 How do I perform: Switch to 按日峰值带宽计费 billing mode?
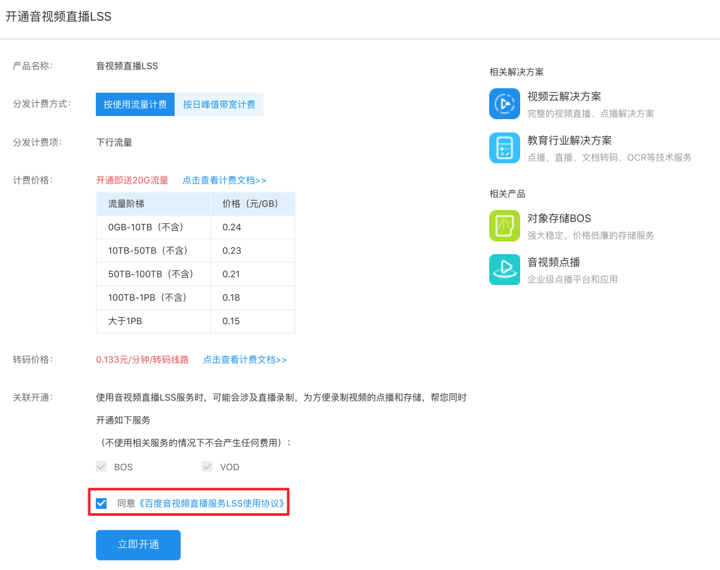point(219,104)
